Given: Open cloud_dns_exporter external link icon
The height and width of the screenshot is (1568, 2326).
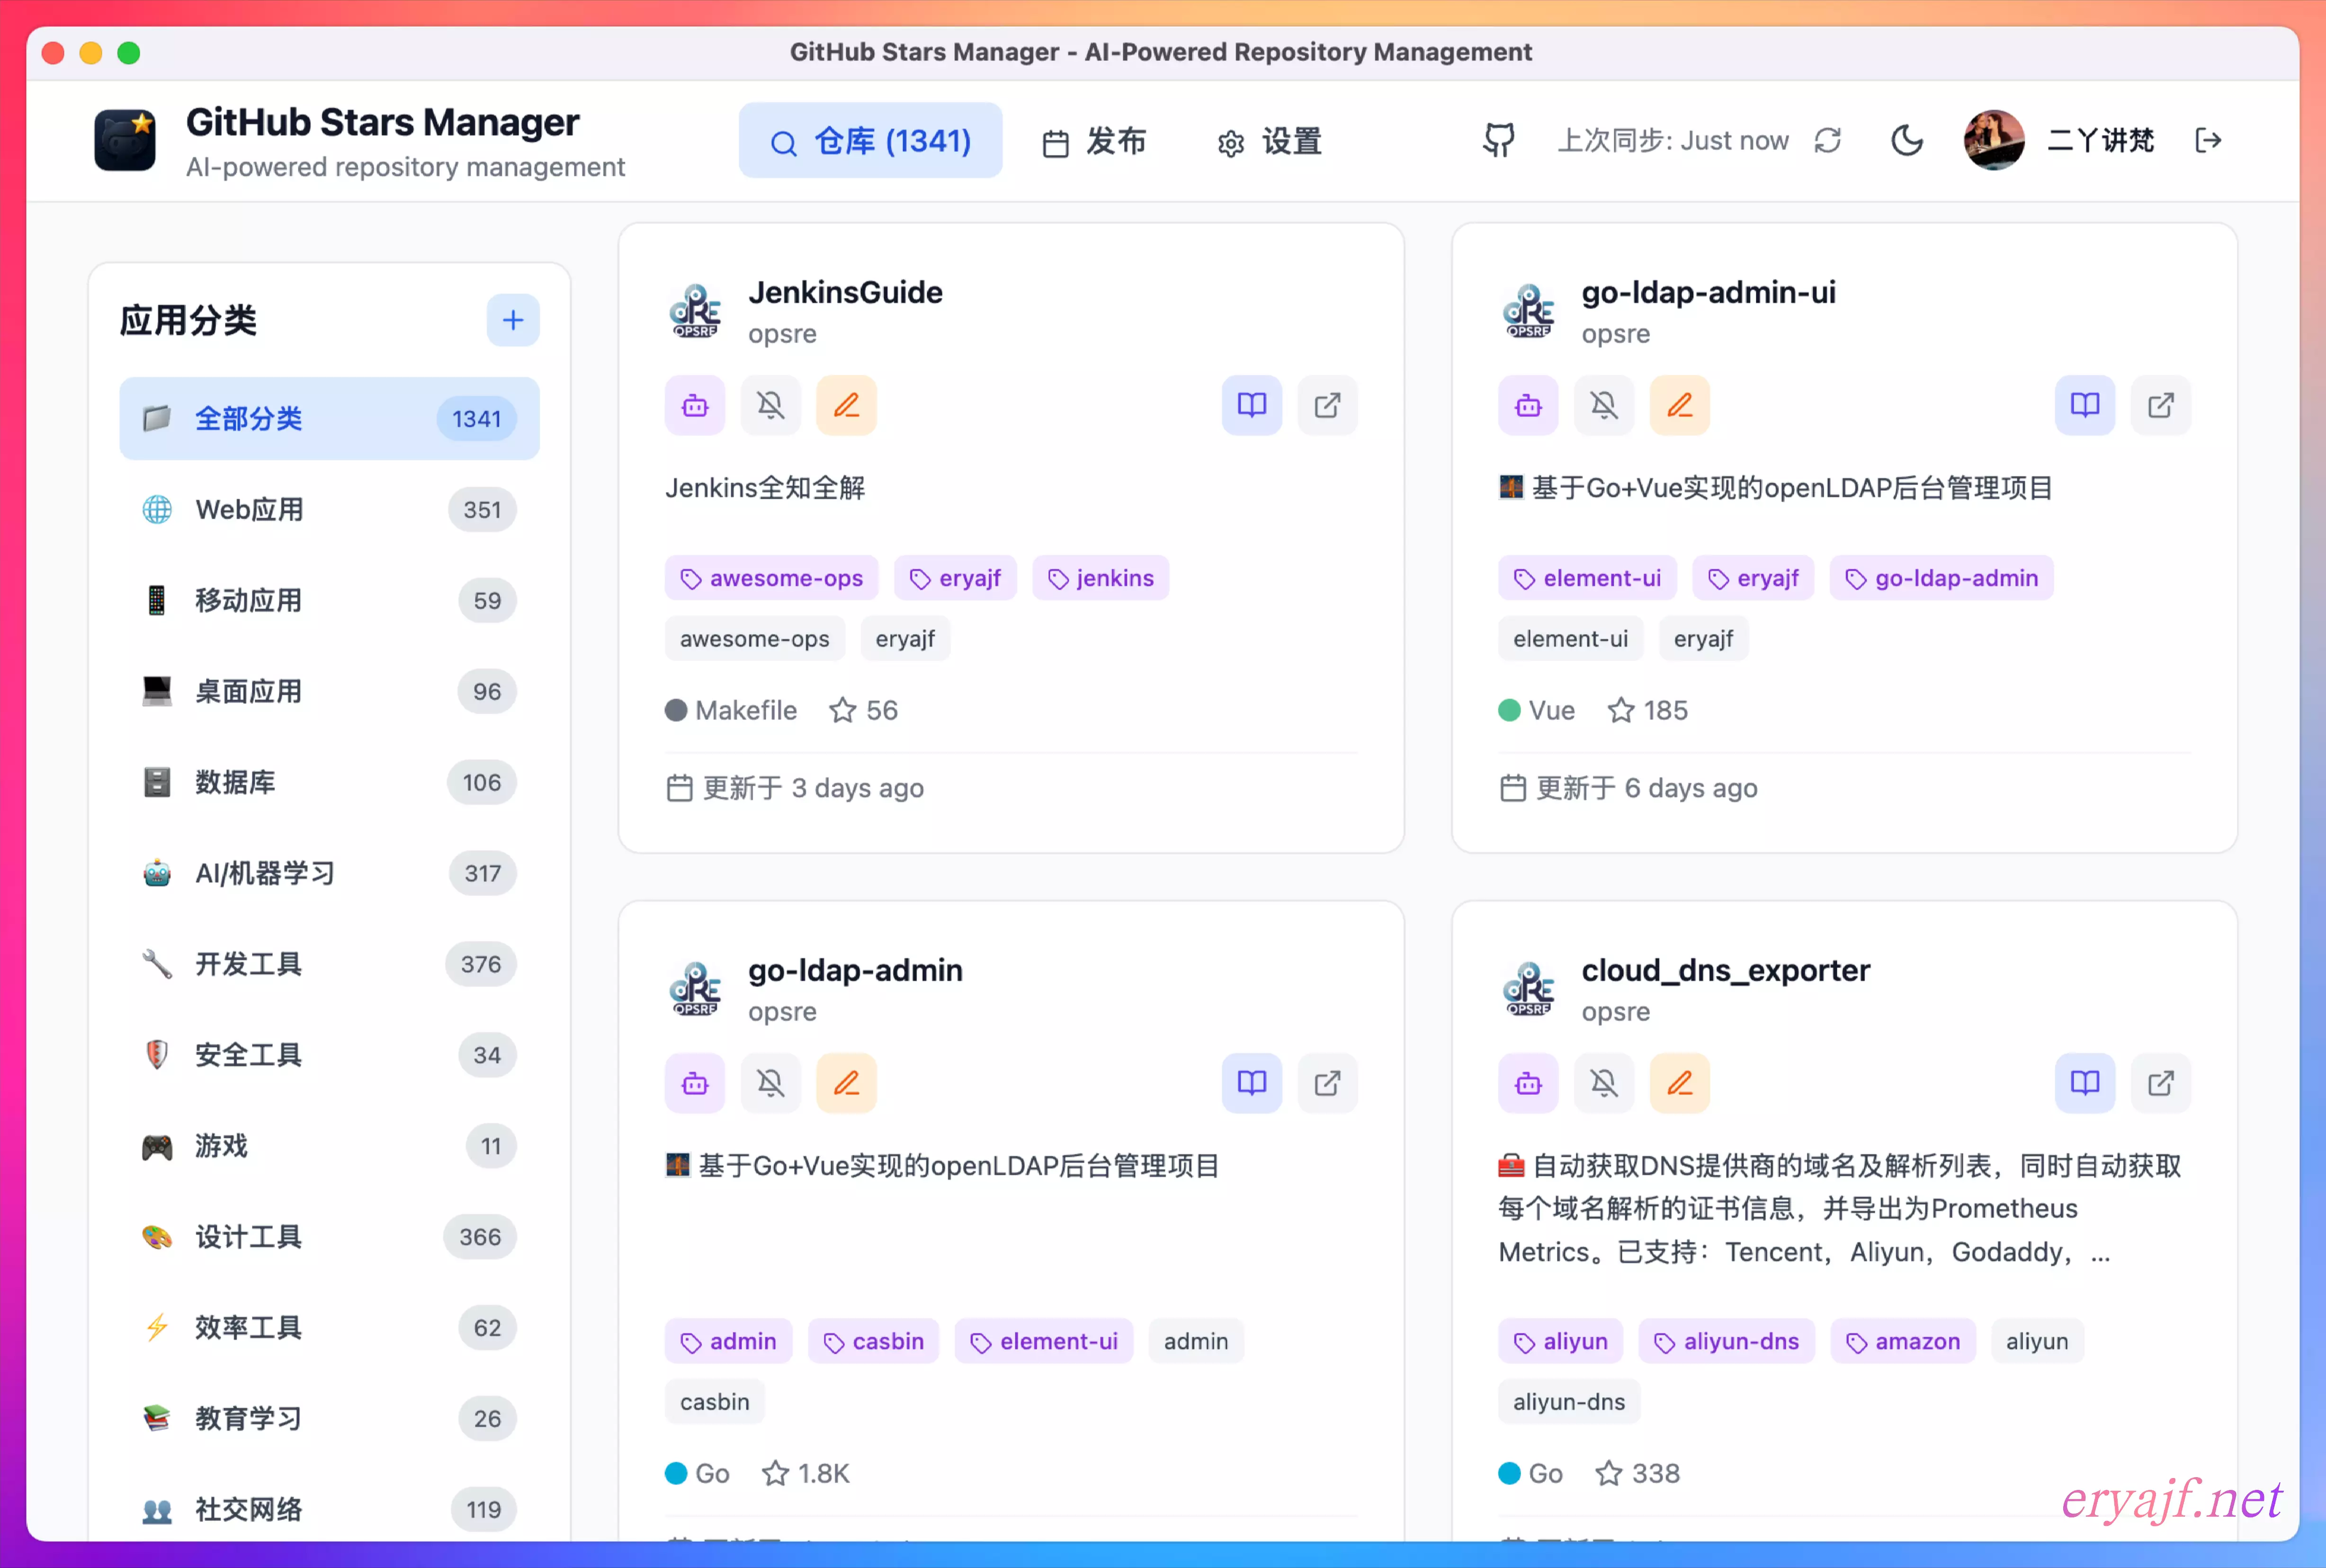Looking at the screenshot, I should click(2161, 1084).
